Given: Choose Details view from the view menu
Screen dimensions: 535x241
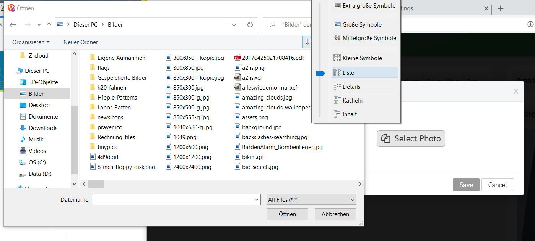Looking at the screenshot, I should pyautogui.click(x=351, y=87).
